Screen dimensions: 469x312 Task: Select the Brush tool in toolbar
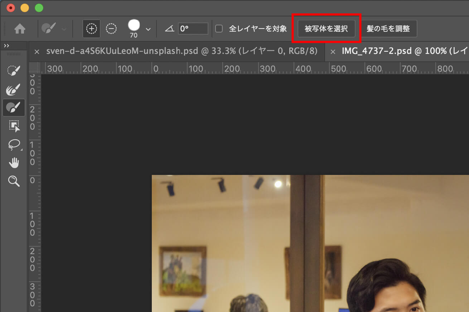tap(14, 107)
